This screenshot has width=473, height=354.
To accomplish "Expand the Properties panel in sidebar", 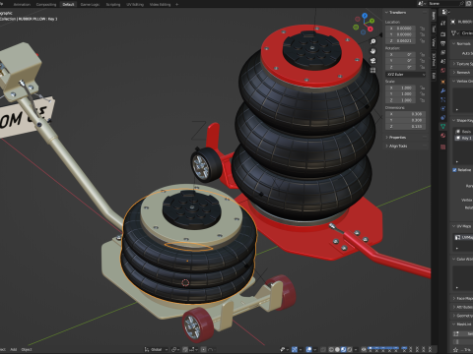I will [x=396, y=137].
